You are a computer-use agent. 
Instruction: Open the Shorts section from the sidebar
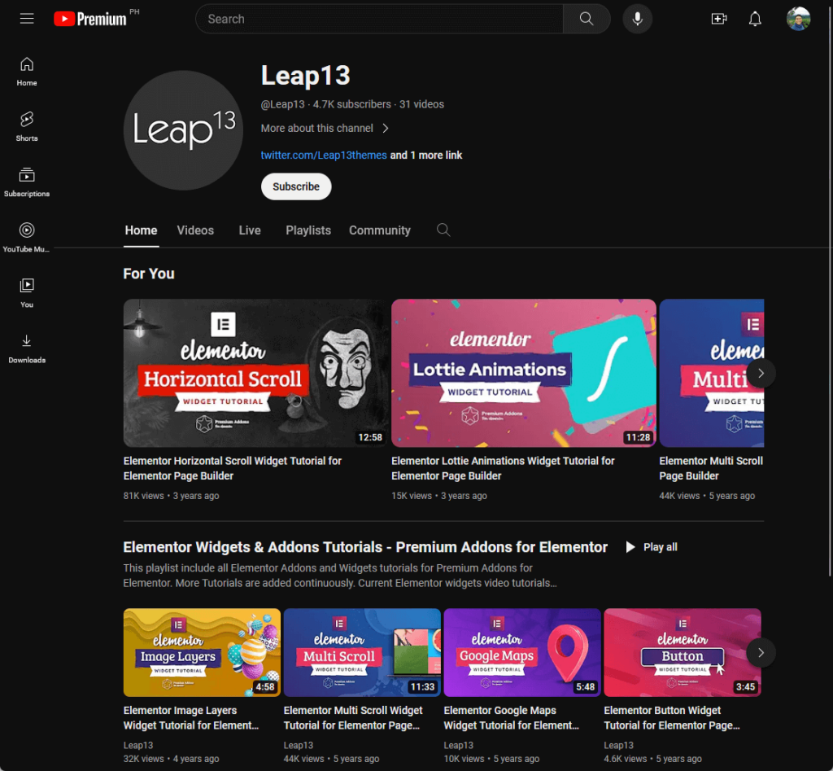(x=26, y=126)
